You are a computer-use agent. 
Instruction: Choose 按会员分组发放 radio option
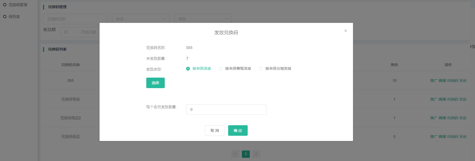click(x=261, y=69)
